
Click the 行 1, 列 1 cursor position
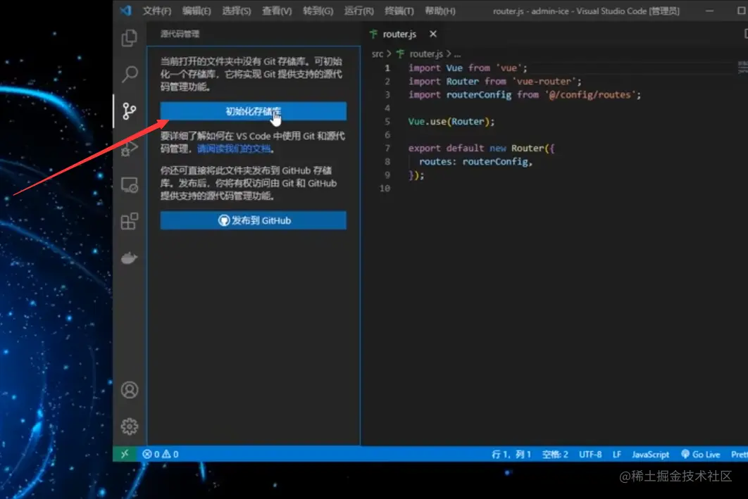point(511,454)
